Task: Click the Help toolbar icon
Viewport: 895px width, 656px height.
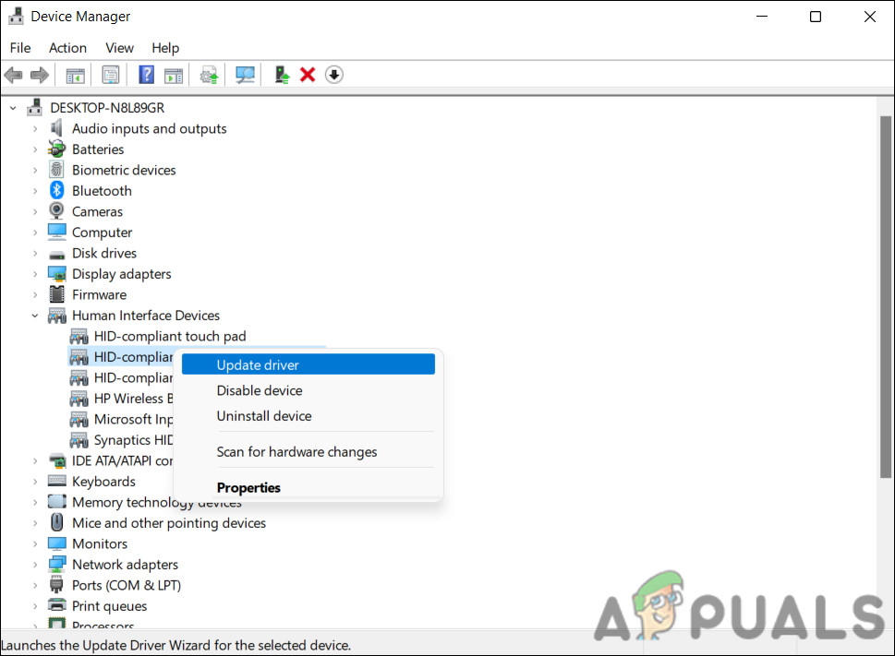Action: pos(146,74)
